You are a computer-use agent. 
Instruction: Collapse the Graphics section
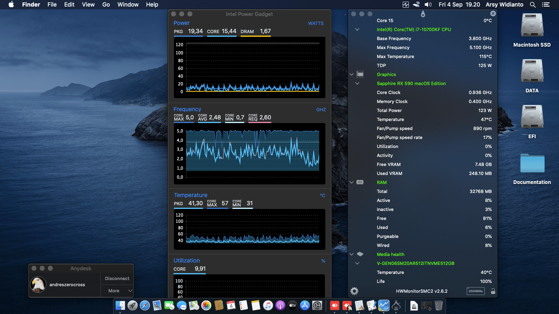pos(352,74)
